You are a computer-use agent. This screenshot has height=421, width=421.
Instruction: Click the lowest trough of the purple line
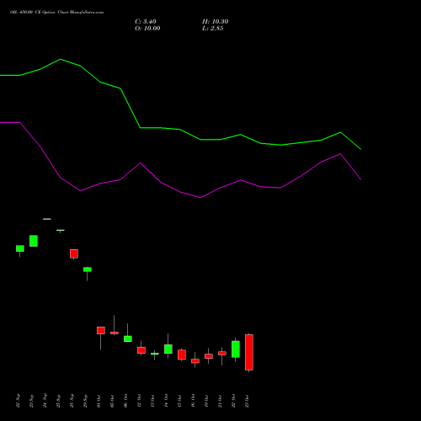click(200, 198)
